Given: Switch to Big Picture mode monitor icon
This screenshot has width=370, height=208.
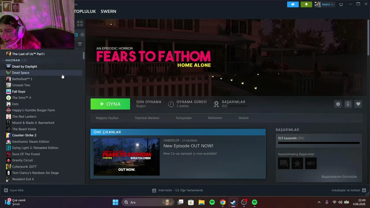Looking at the screenshot, I should 341,4.
